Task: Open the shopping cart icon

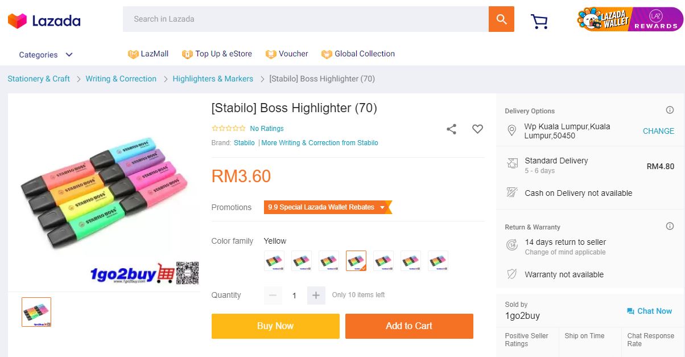Action: [539, 21]
